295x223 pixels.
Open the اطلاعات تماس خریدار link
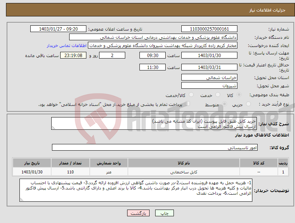(x=67, y=45)
